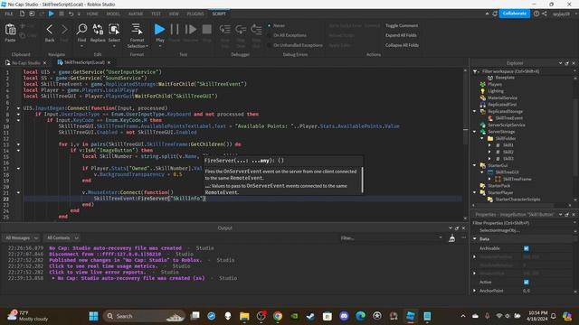Open the FILE menu

[x=9, y=14]
